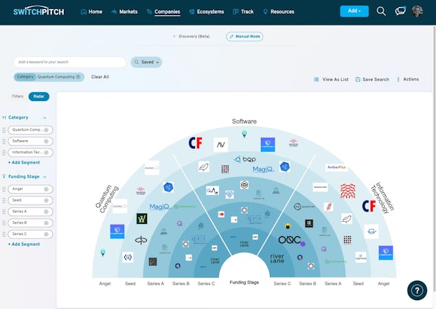
Task: Switch to the Filters tab
Action: tap(18, 96)
